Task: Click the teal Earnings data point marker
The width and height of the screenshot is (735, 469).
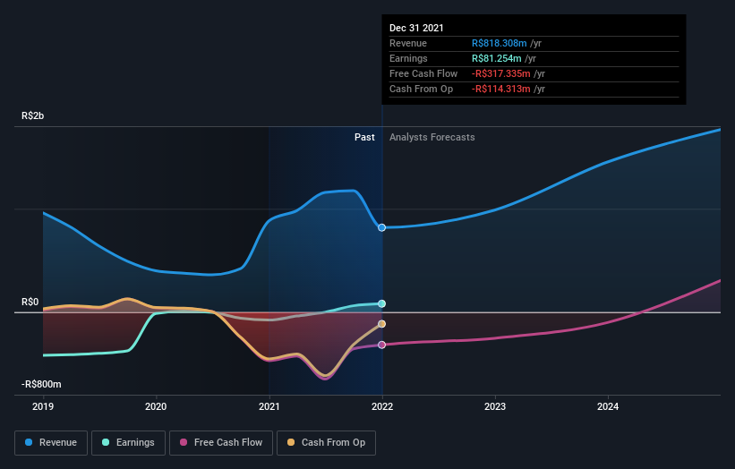Action: point(382,303)
